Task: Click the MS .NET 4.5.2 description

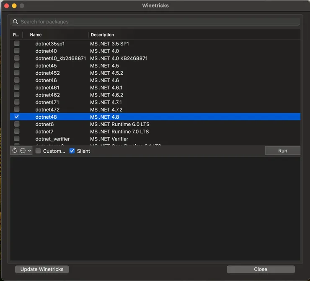Action: click(x=106, y=73)
